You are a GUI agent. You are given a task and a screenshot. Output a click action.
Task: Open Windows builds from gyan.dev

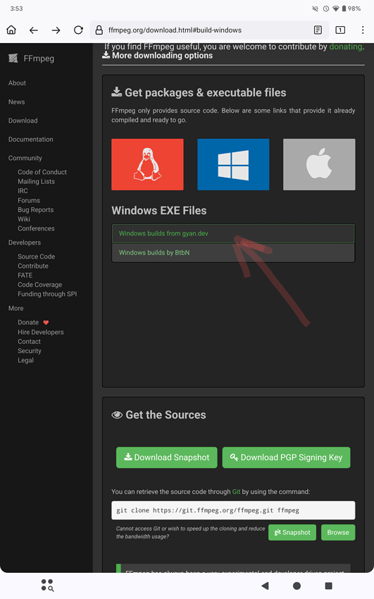[x=233, y=233]
